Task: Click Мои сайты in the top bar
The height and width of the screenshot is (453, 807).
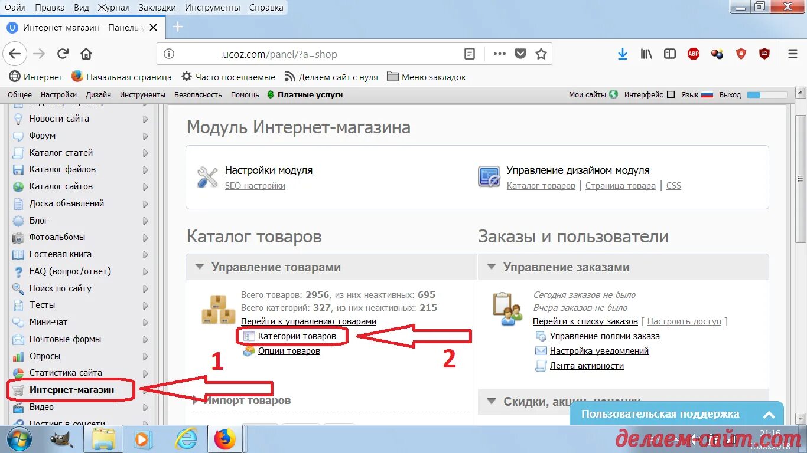Action: (x=587, y=94)
